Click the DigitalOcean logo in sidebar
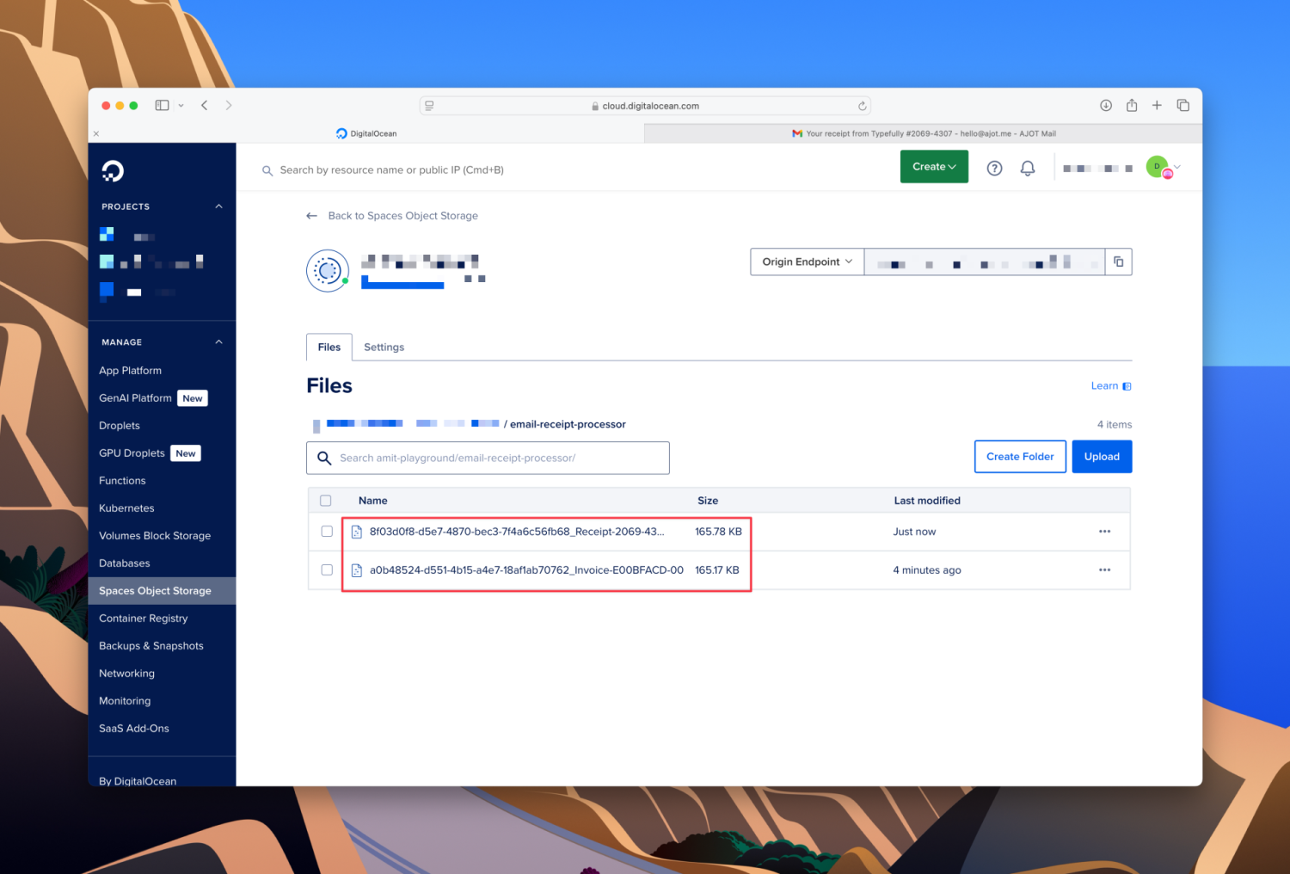 pyautogui.click(x=113, y=170)
